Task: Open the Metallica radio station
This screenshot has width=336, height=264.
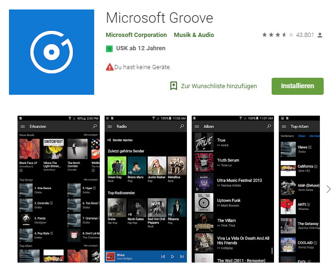Action: click(177, 165)
